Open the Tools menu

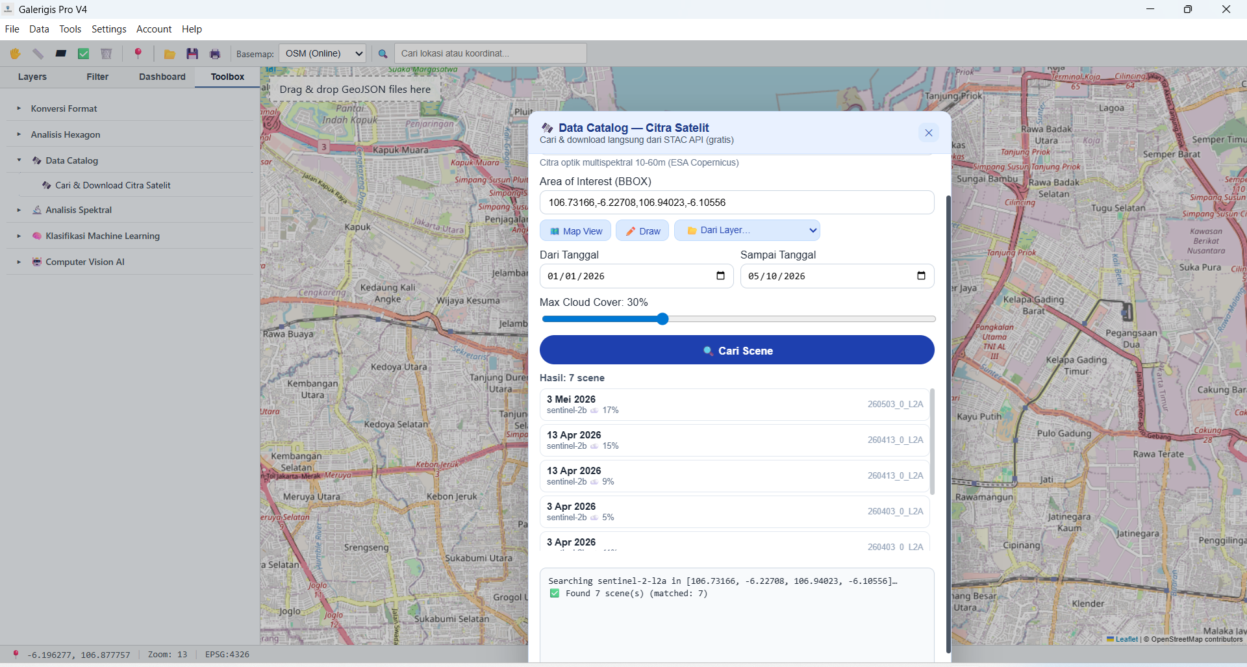coord(70,29)
